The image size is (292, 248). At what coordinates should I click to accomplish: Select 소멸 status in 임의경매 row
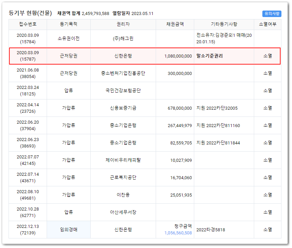(267, 229)
